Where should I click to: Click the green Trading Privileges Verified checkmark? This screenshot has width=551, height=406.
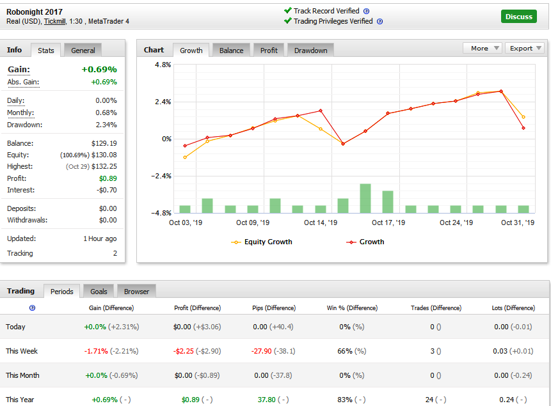(288, 20)
